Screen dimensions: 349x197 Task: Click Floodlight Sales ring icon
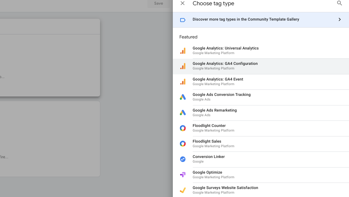coord(183,144)
